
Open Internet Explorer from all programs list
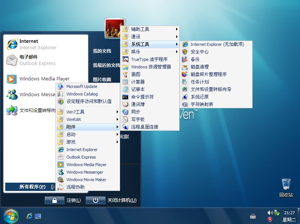click(x=88, y=150)
